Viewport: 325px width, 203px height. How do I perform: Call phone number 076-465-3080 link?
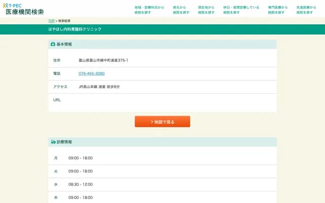[x=91, y=74]
